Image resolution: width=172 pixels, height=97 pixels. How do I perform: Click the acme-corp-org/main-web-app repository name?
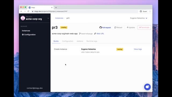pos(64,34)
